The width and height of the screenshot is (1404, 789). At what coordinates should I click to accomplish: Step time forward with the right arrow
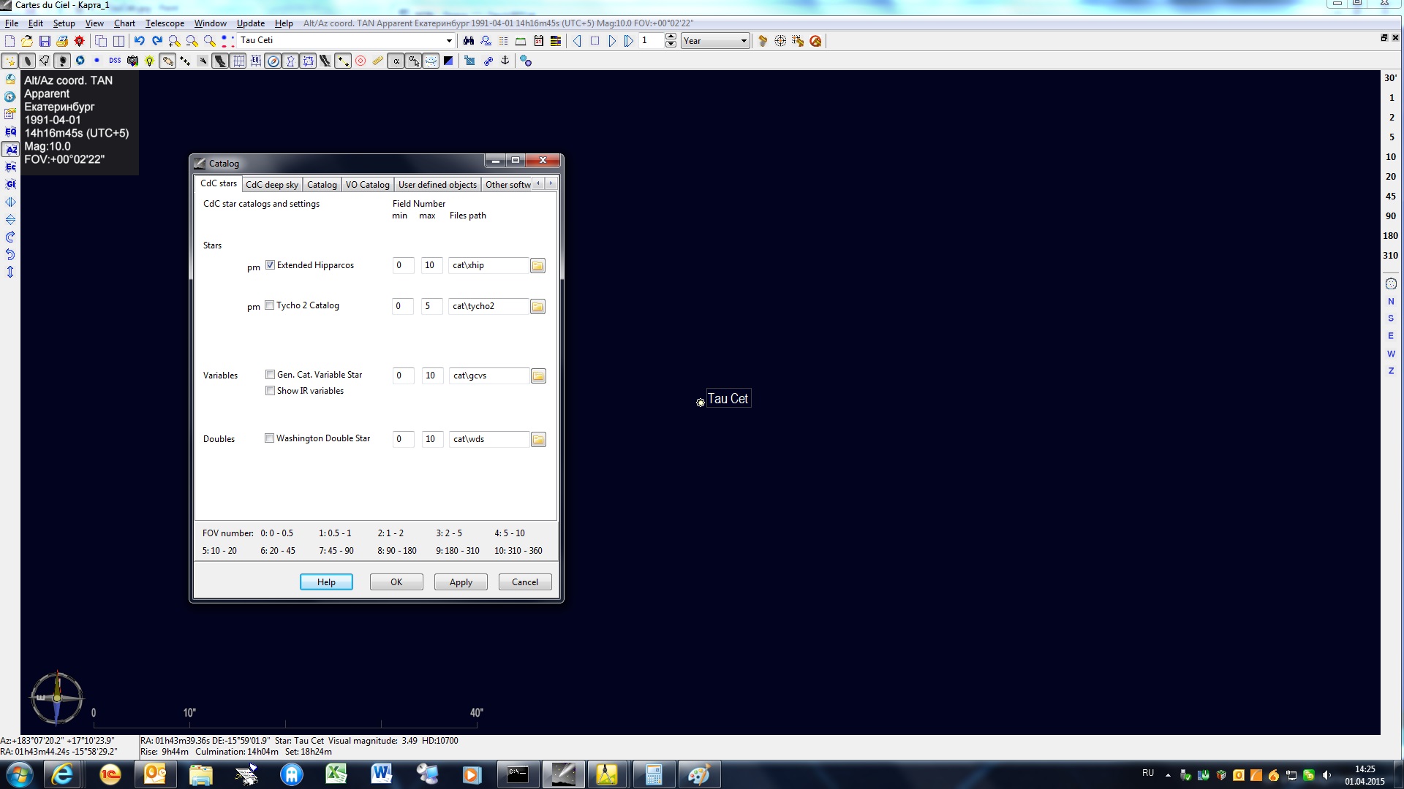[x=612, y=41]
